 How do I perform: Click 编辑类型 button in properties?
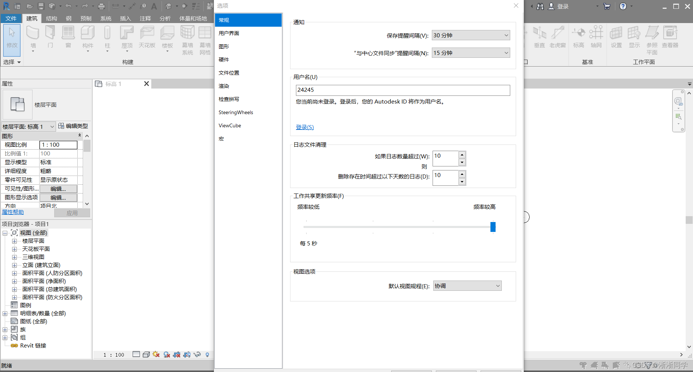tap(73, 126)
